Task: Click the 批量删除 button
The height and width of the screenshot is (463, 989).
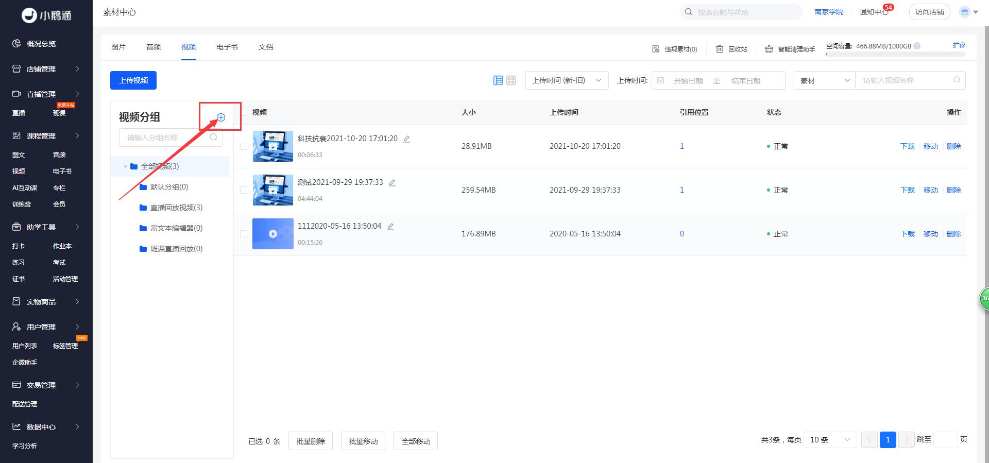Action: pos(311,441)
